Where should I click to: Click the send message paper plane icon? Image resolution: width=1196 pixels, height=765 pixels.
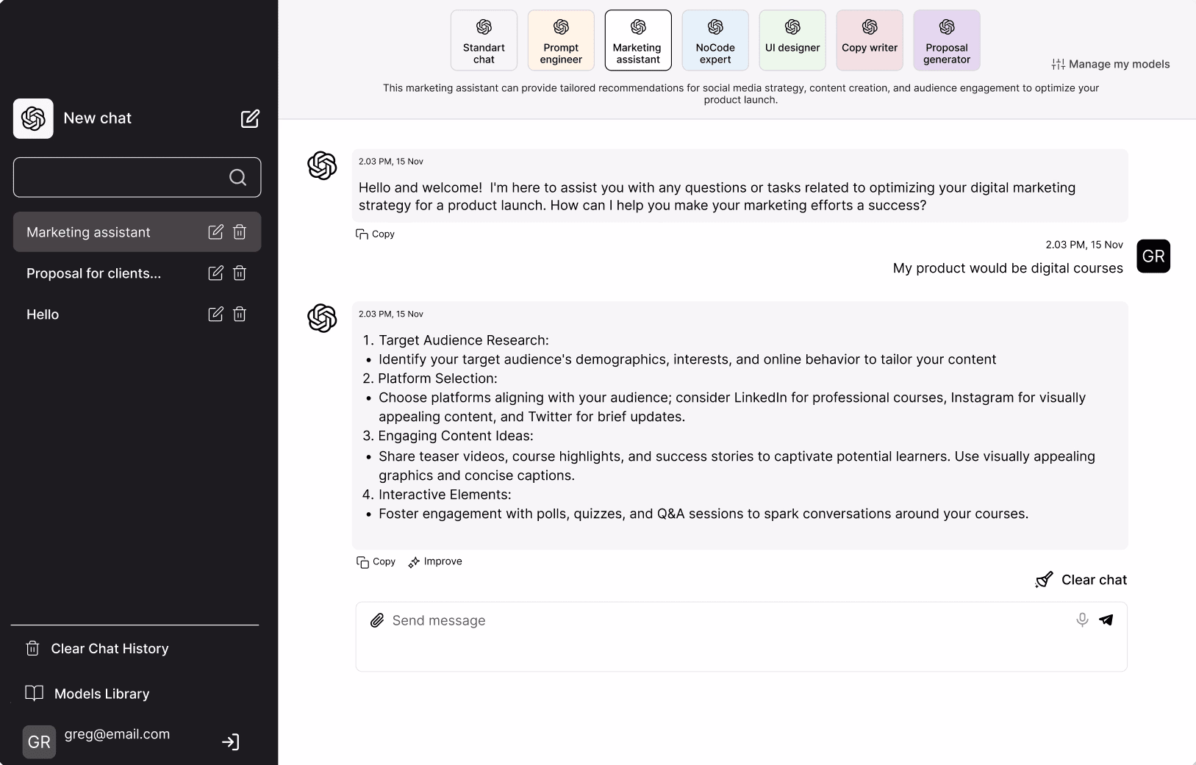point(1106,619)
